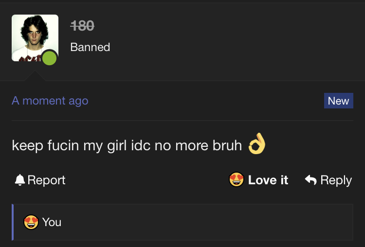Open the 'A moment ago' timestamp link
The height and width of the screenshot is (247, 365).
pos(50,101)
